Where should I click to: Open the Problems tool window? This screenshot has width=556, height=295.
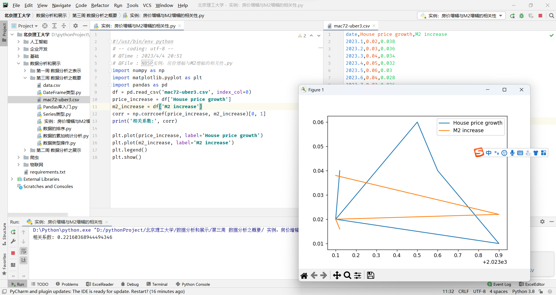[x=67, y=284]
